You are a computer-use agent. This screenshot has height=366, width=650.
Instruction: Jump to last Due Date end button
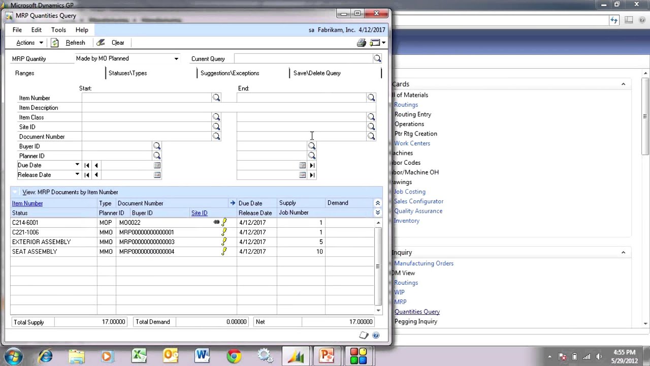click(x=312, y=165)
